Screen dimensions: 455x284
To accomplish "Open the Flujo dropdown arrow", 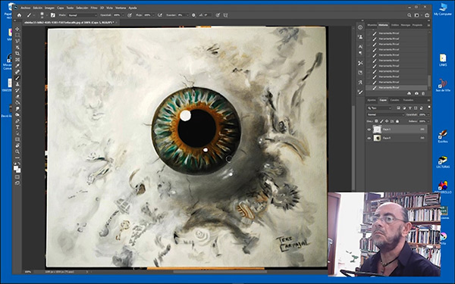I will (153, 15).
